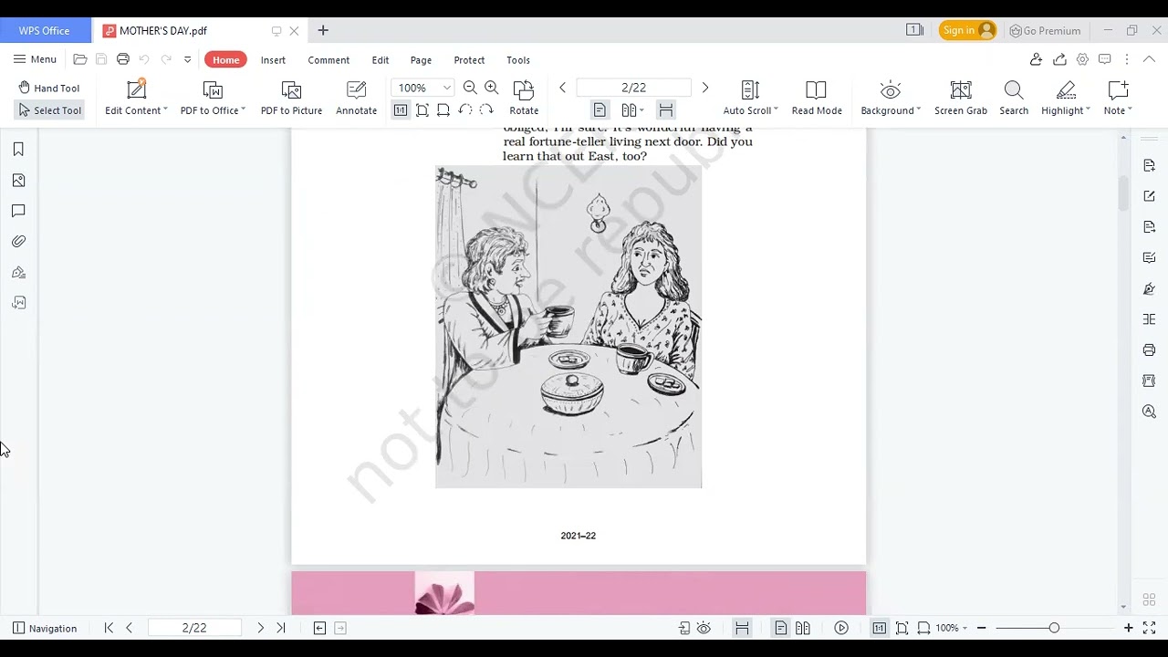This screenshot has width=1168, height=657.
Task: Open the Thumbnail sidebar panel
Action: [x=18, y=181]
